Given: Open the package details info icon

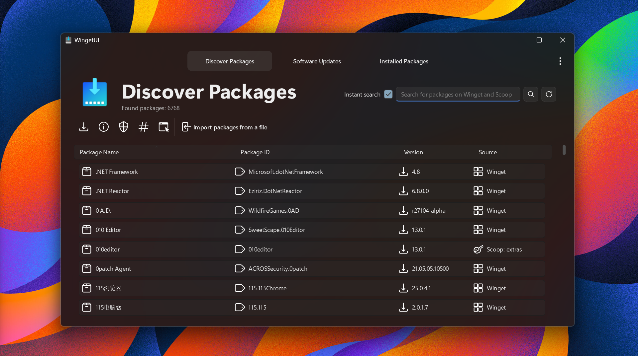Looking at the screenshot, I should coord(103,127).
